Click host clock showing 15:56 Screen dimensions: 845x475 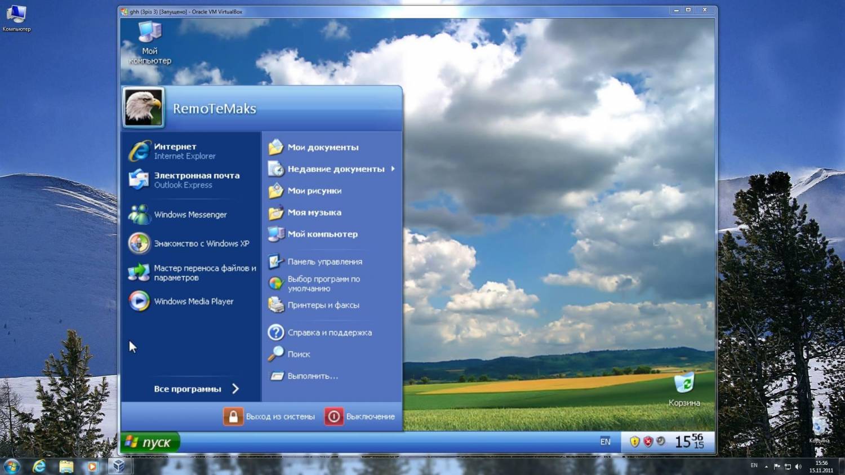821,467
